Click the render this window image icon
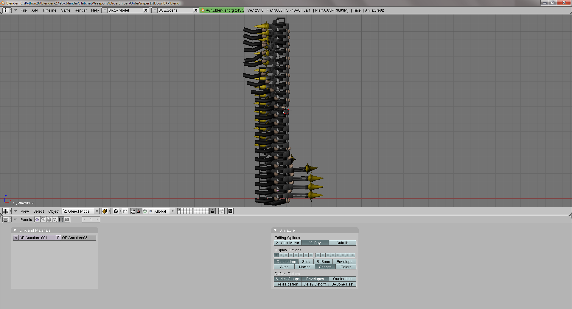 [x=230, y=211]
